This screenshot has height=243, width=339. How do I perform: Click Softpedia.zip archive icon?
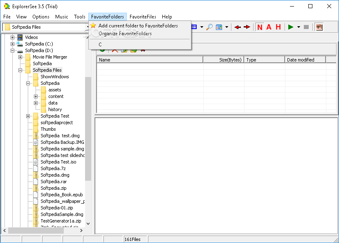(x=36, y=188)
